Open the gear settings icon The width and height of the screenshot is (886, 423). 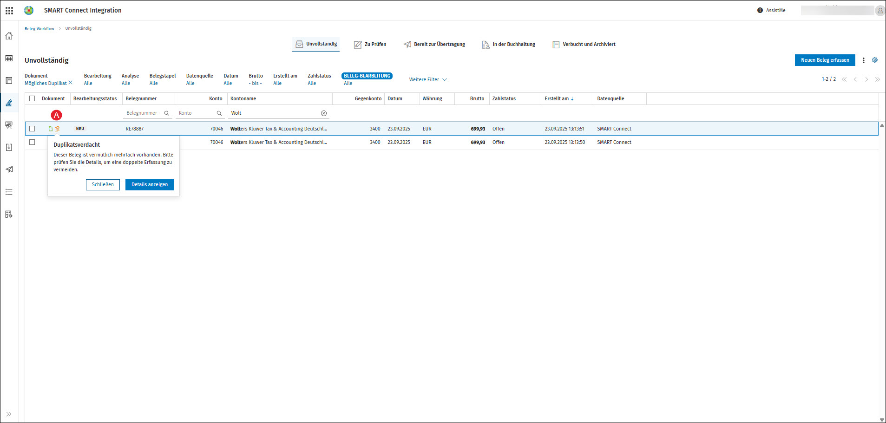[x=875, y=60]
